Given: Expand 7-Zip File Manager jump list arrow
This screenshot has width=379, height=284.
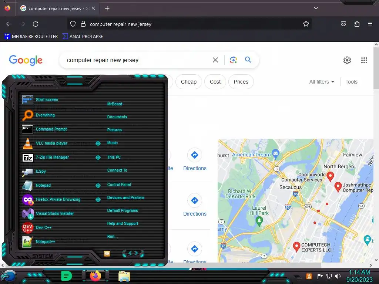Looking at the screenshot, I should (x=98, y=158).
